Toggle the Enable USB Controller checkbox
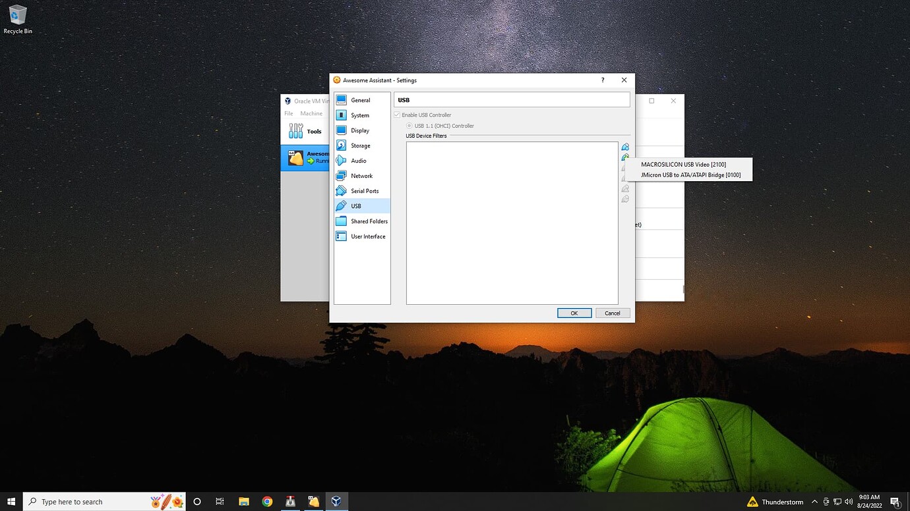The height and width of the screenshot is (511, 910). tap(397, 115)
